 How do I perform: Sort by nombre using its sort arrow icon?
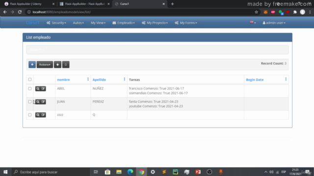click(88, 79)
